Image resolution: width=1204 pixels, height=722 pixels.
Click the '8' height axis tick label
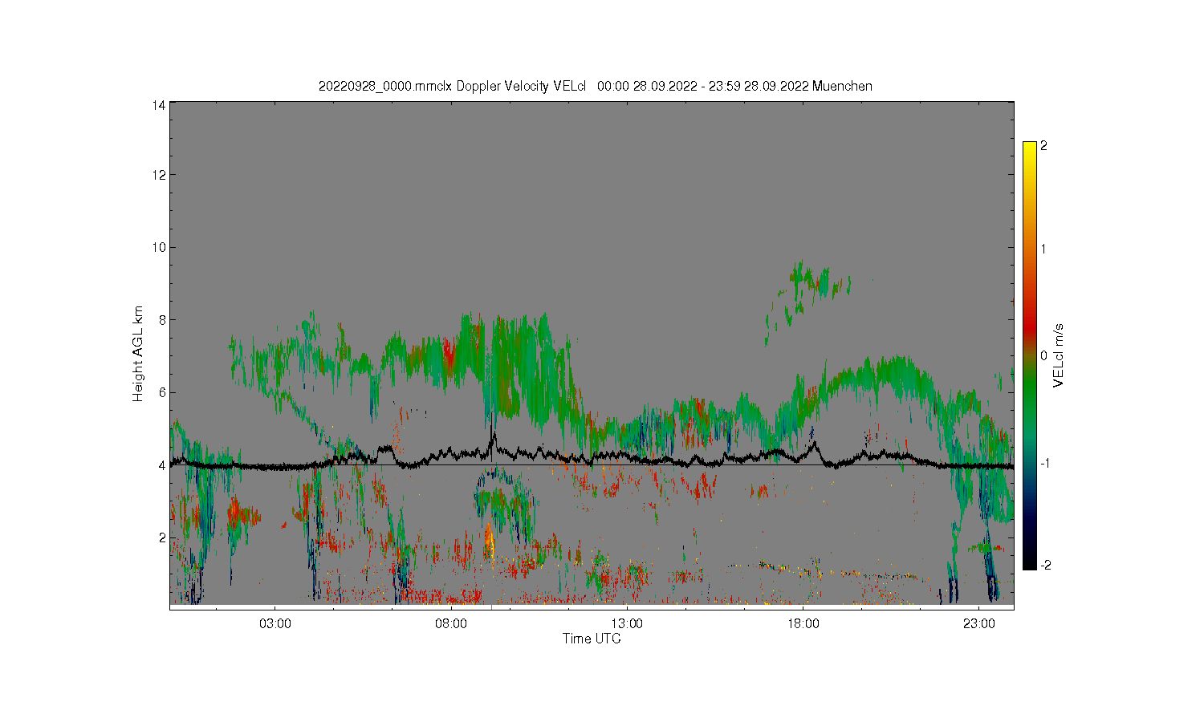(162, 320)
